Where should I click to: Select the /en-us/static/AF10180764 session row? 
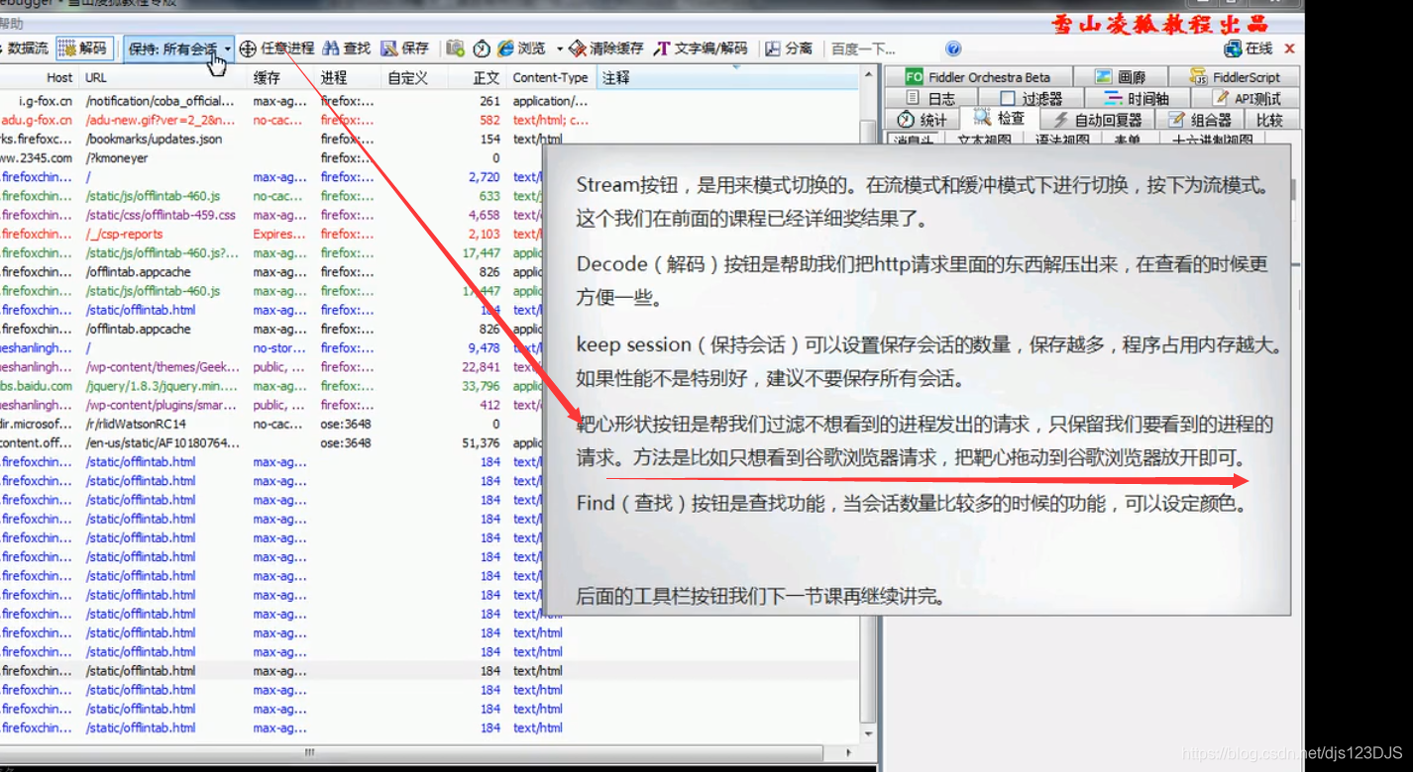click(x=271, y=442)
